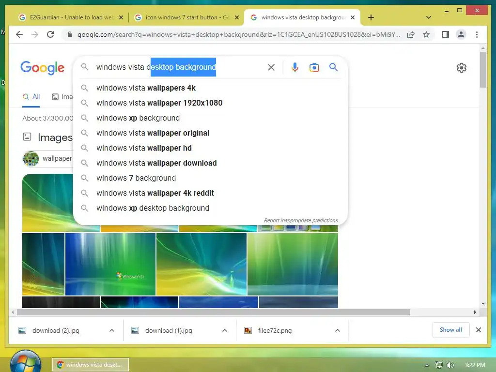Share this page from address bar
This screenshot has width=496, height=372.
(411, 34)
